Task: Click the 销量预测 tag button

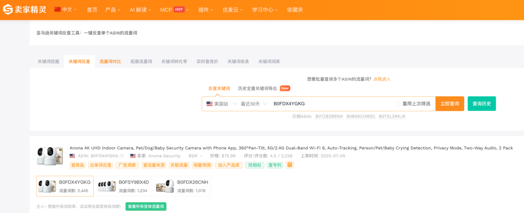Action: tap(202, 165)
